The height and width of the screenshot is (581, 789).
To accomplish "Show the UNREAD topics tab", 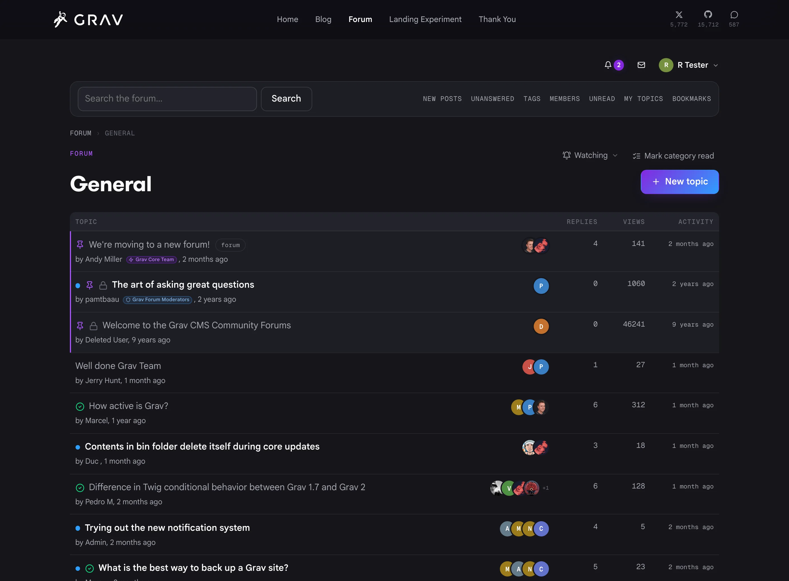I will (602, 99).
